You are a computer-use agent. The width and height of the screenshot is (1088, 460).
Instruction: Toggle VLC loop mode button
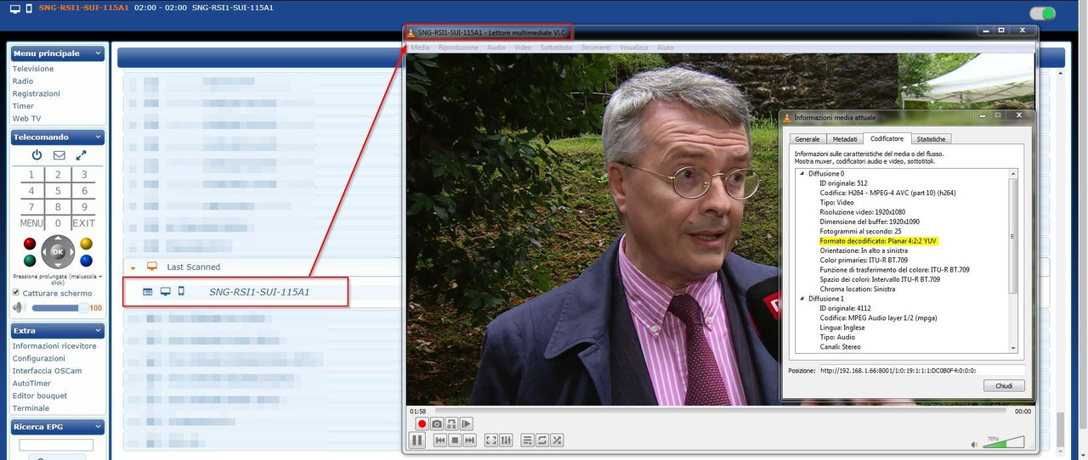click(542, 440)
